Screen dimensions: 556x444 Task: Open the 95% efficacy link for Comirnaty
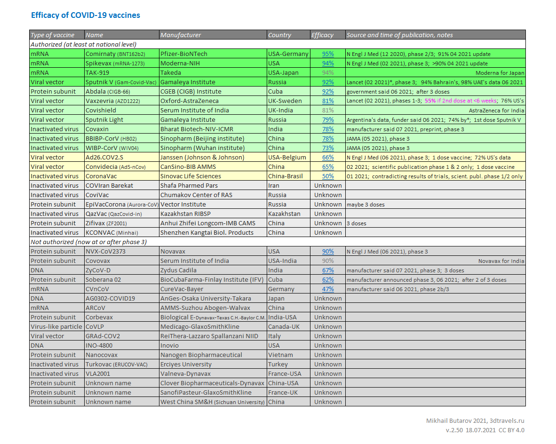328,54
